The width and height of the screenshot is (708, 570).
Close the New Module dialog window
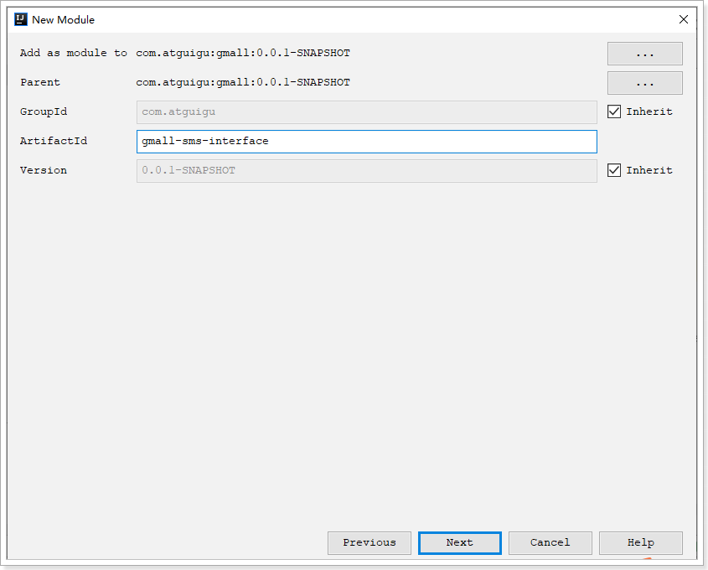(x=684, y=19)
